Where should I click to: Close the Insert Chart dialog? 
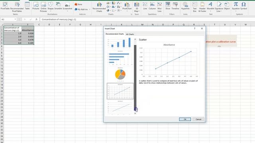(x=202, y=29)
